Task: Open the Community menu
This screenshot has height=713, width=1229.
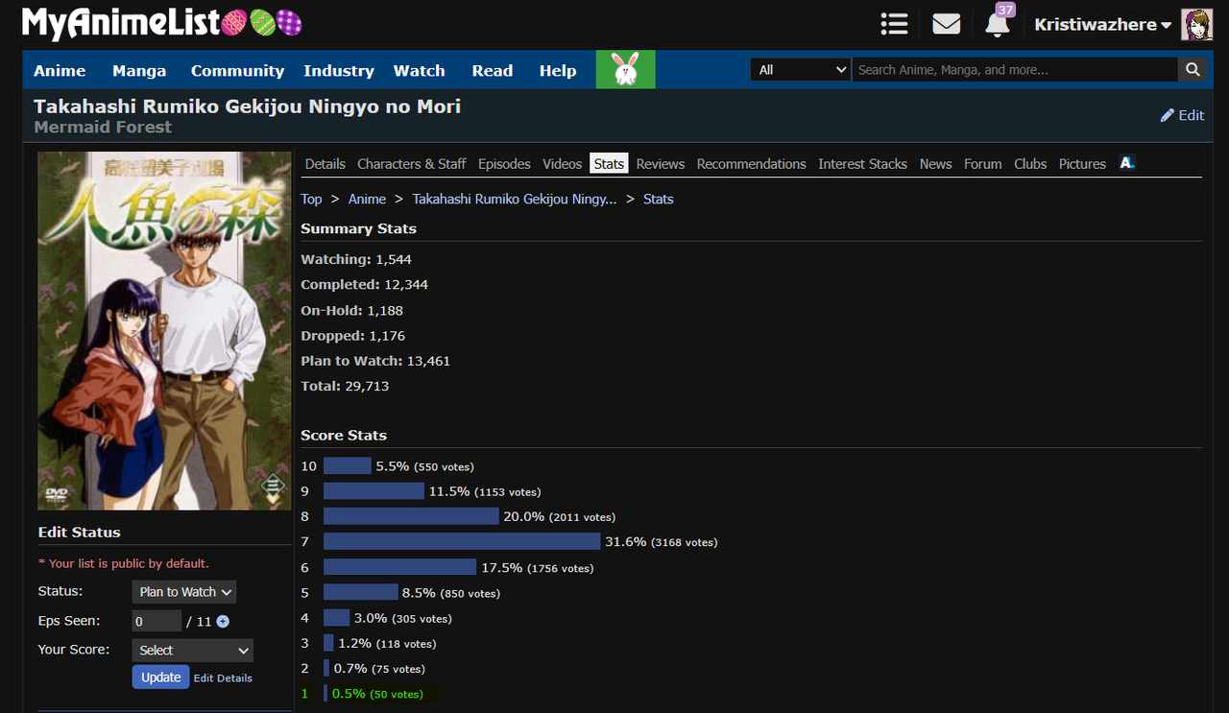Action: pos(237,71)
